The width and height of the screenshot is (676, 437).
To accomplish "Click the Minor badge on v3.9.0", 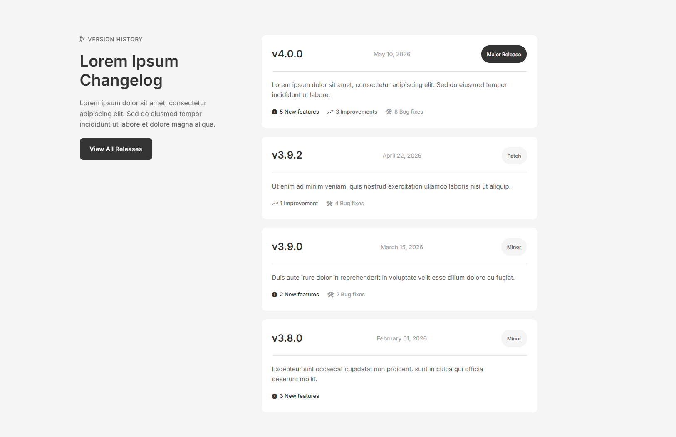I will pos(514,247).
